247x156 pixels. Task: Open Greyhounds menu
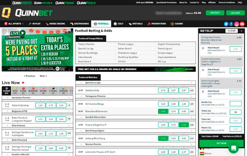point(79,24)
